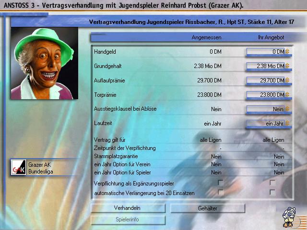This screenshot has height=230, width=307.
Task: Change the Laufzeit spinner arrows
Action: [287, 123]
